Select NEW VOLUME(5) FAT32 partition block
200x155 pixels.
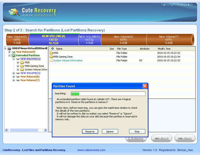click(90, 40)
